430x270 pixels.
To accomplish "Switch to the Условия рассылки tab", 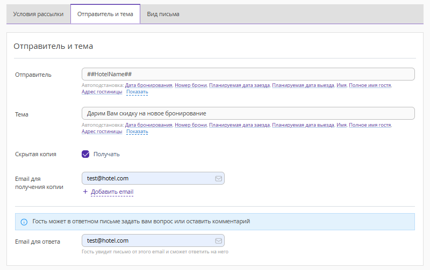I will coord(38,14).
